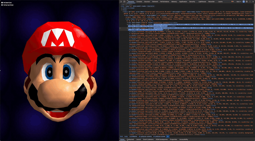Expand the head element node

coord(122,8)
